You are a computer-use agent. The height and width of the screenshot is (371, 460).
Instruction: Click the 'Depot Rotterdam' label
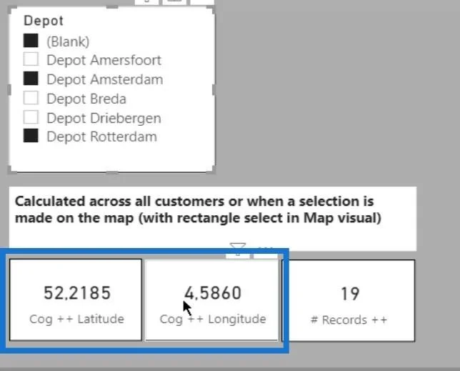102,137
